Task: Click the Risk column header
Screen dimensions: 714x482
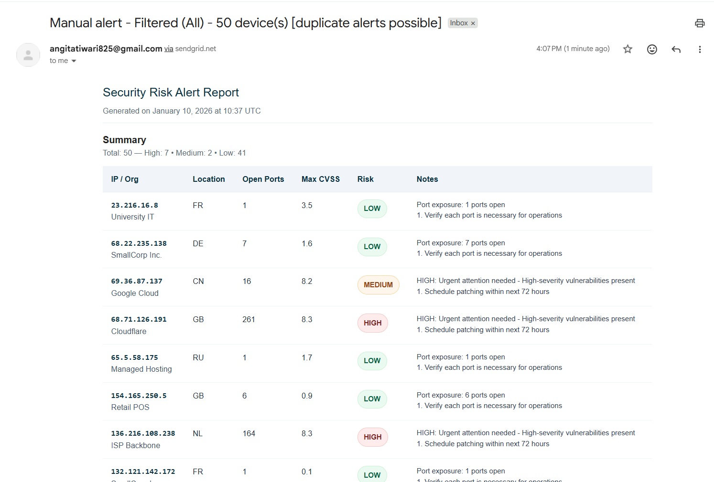Action: point(365,179)
